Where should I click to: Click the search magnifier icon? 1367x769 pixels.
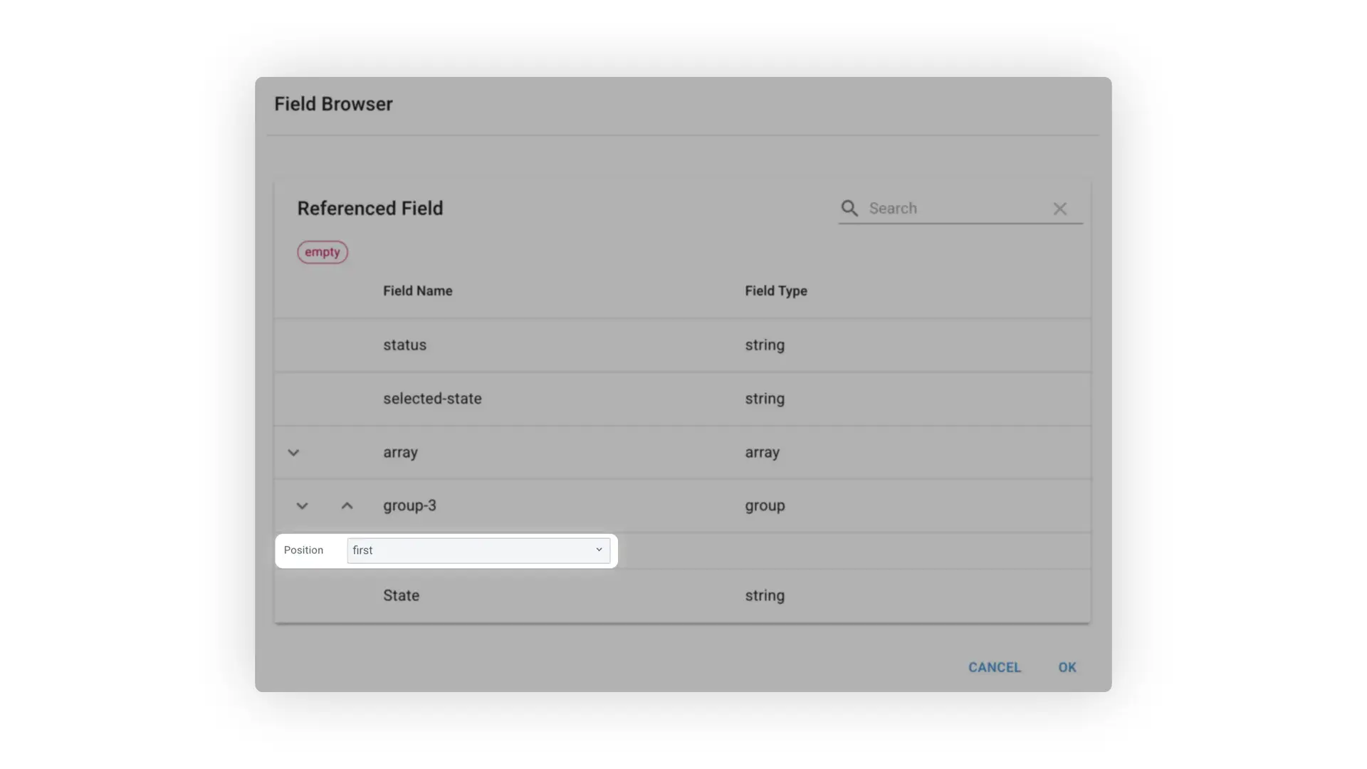[849, 208]
